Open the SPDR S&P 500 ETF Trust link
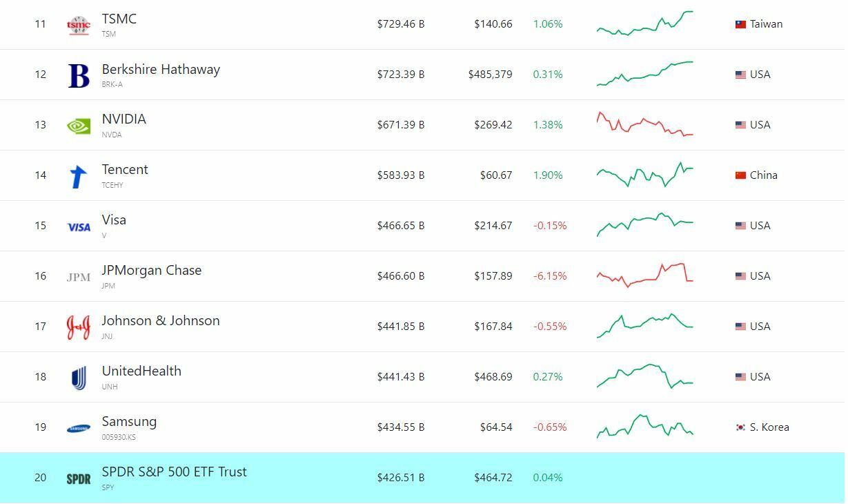 pyautogui.click(x=174, y=472)
